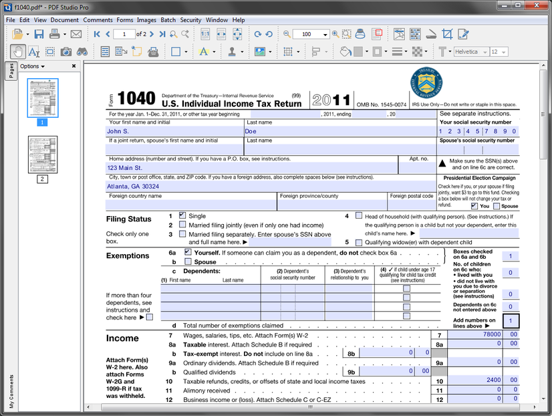The height and width of the screenshot is (416, 552).
Task: Select the Snapshot camera tool
Action: (66, 52)
